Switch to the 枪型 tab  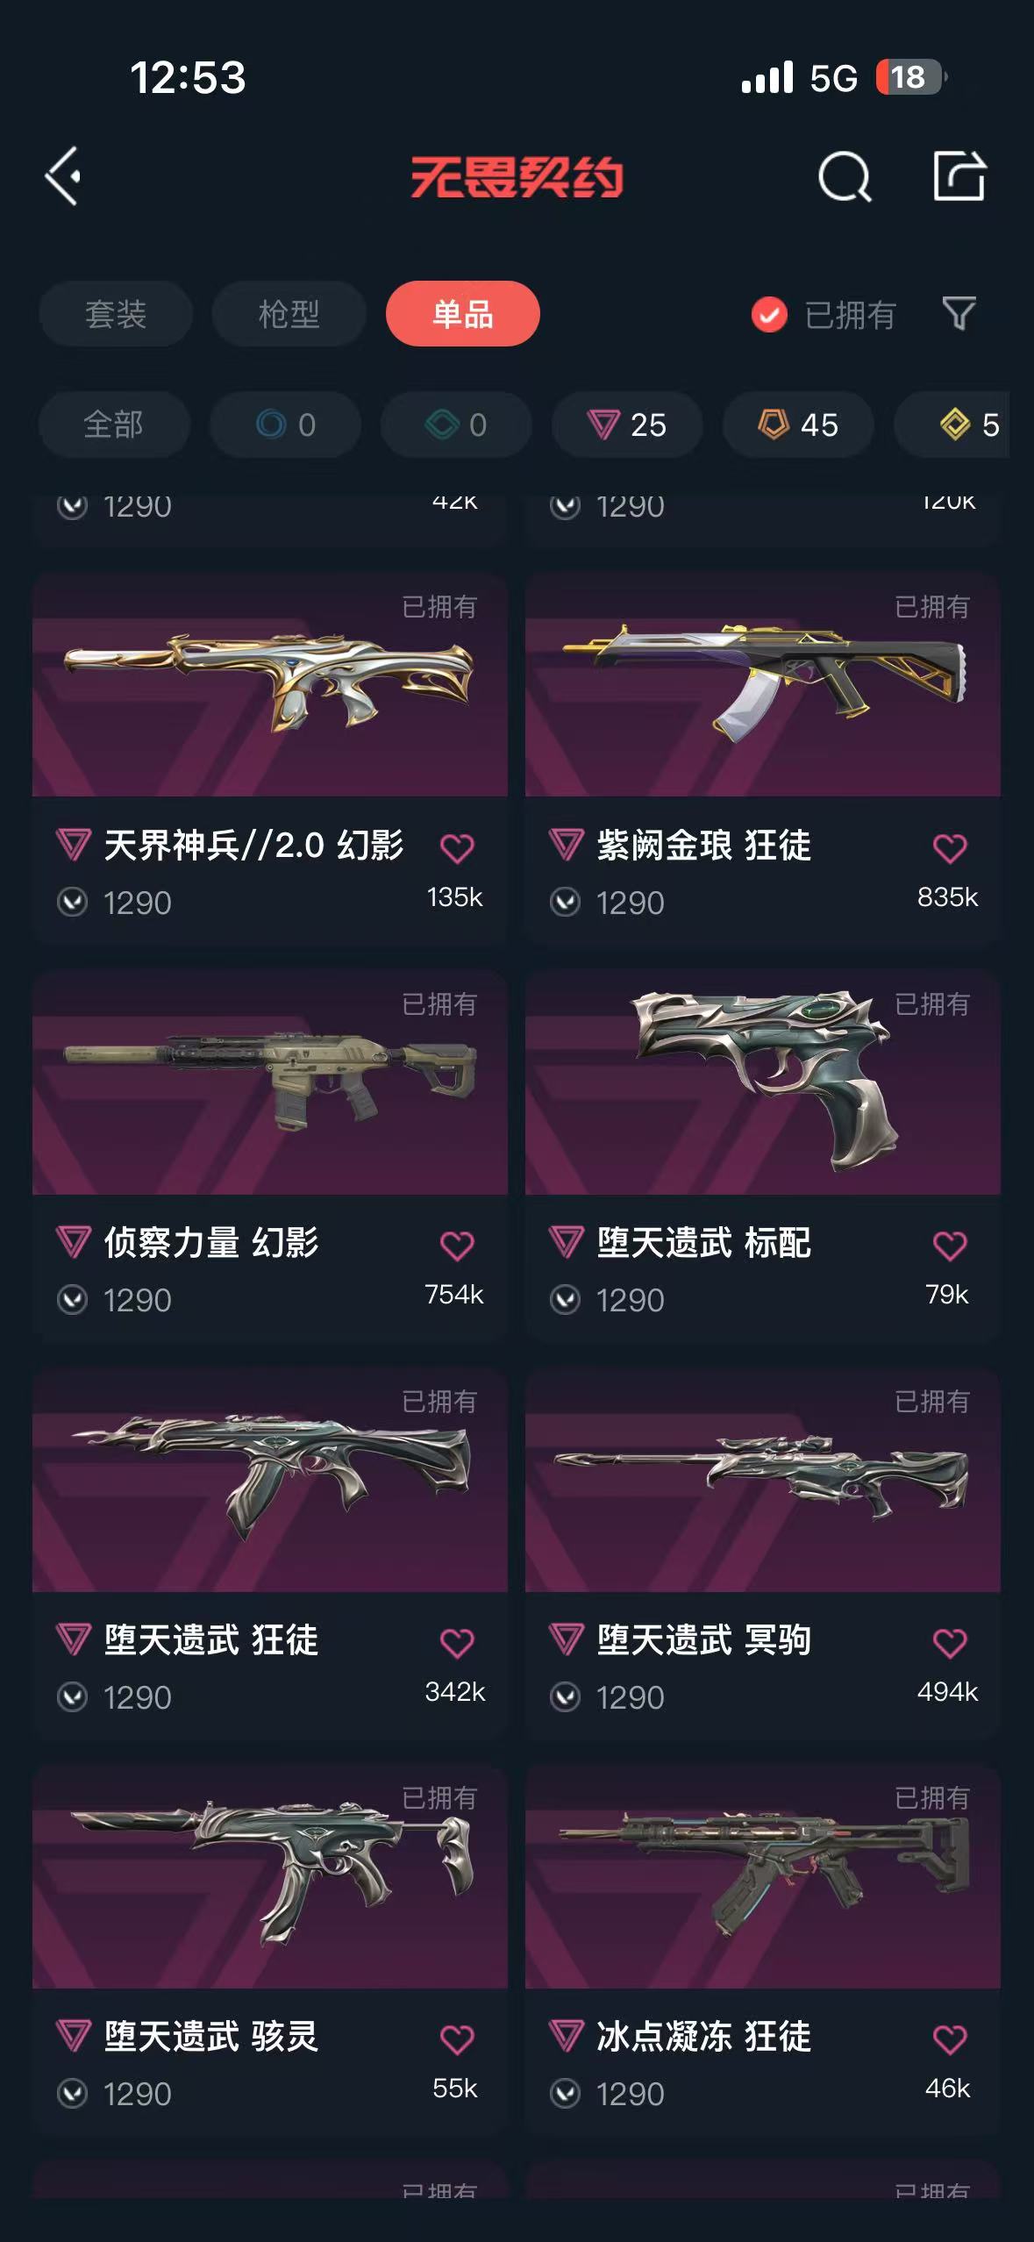[289, 314]
